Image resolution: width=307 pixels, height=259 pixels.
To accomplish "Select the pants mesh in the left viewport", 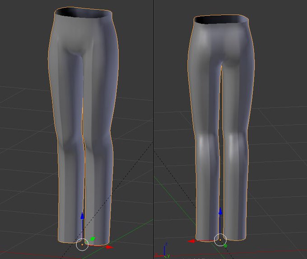I will click(x=83, y=125).
